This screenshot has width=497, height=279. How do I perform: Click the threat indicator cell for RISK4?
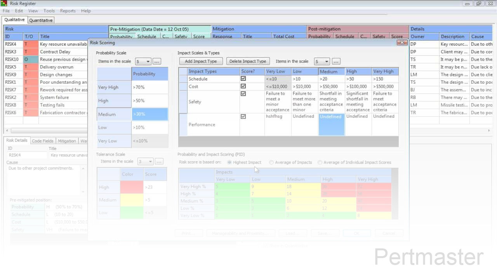click(31, 44)
